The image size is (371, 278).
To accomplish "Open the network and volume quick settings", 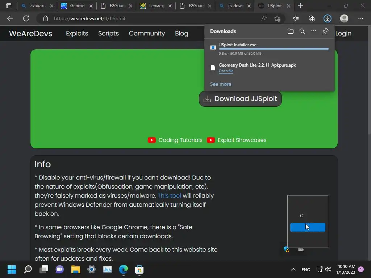I will (x=324, y=269).
